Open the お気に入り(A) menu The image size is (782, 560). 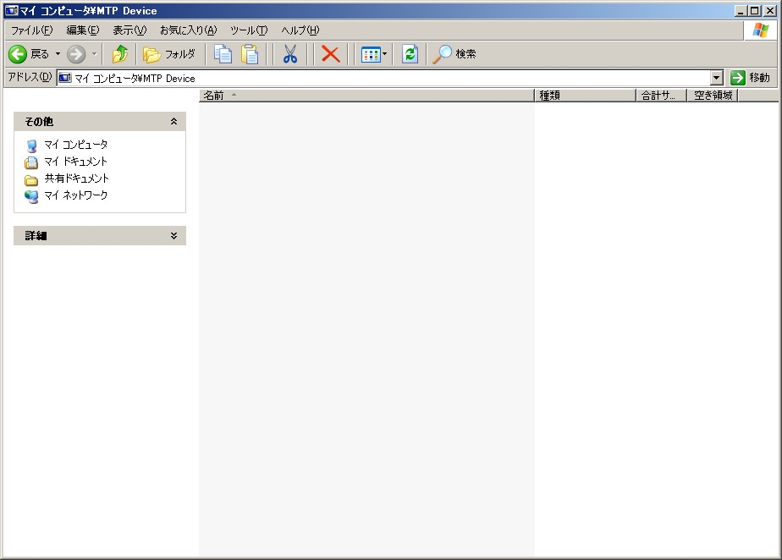coord(189,30)
